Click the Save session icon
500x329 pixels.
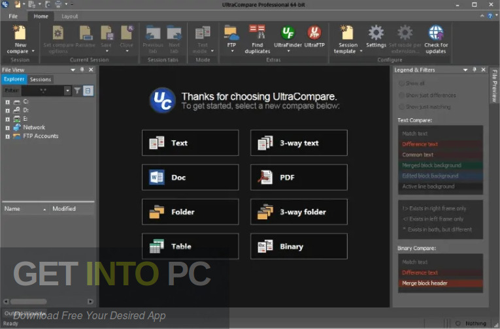(107, 33)
